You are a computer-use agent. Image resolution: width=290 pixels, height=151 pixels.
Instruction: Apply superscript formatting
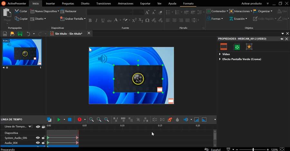click(x=134, y=20)
